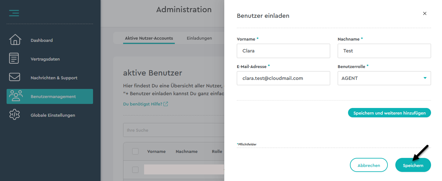442x181 pixels.
Task: Open the Benutzerrolle dropdown arrow
Action: (x=425, y=78)
